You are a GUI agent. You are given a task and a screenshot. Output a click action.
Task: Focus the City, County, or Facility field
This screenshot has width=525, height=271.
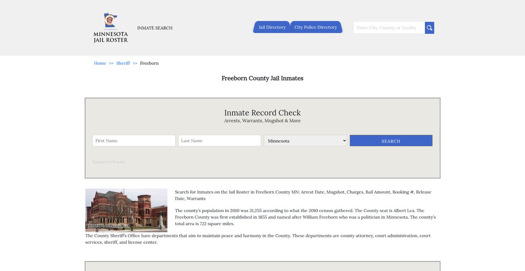coord(388,28)
